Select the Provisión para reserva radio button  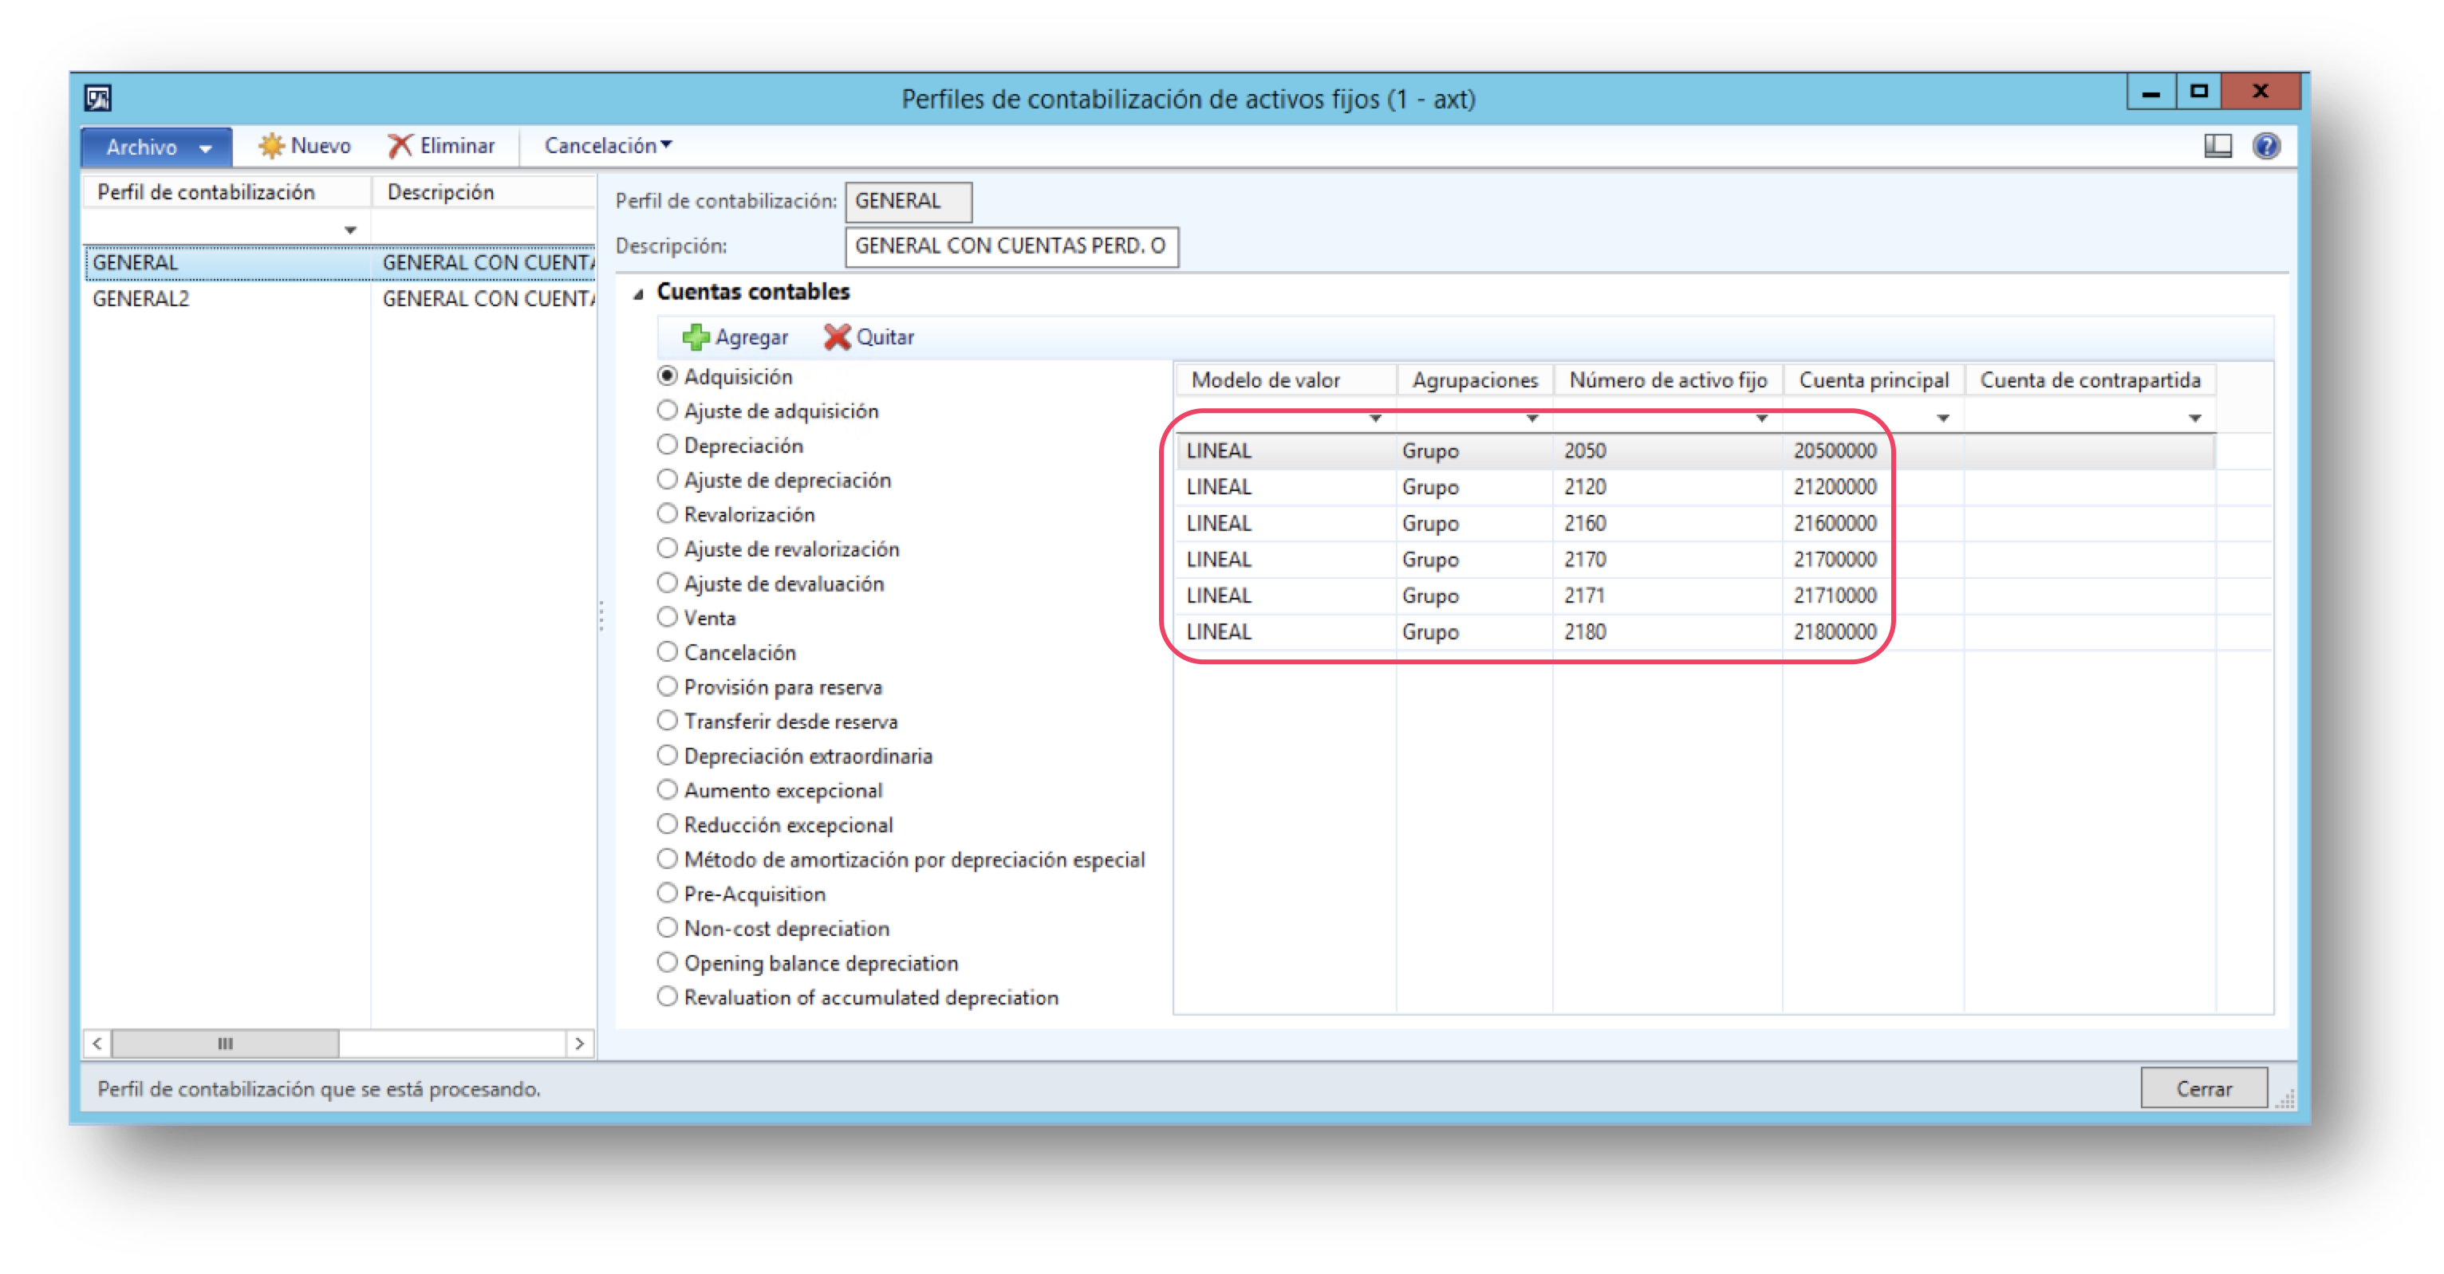tap(668, 686)
